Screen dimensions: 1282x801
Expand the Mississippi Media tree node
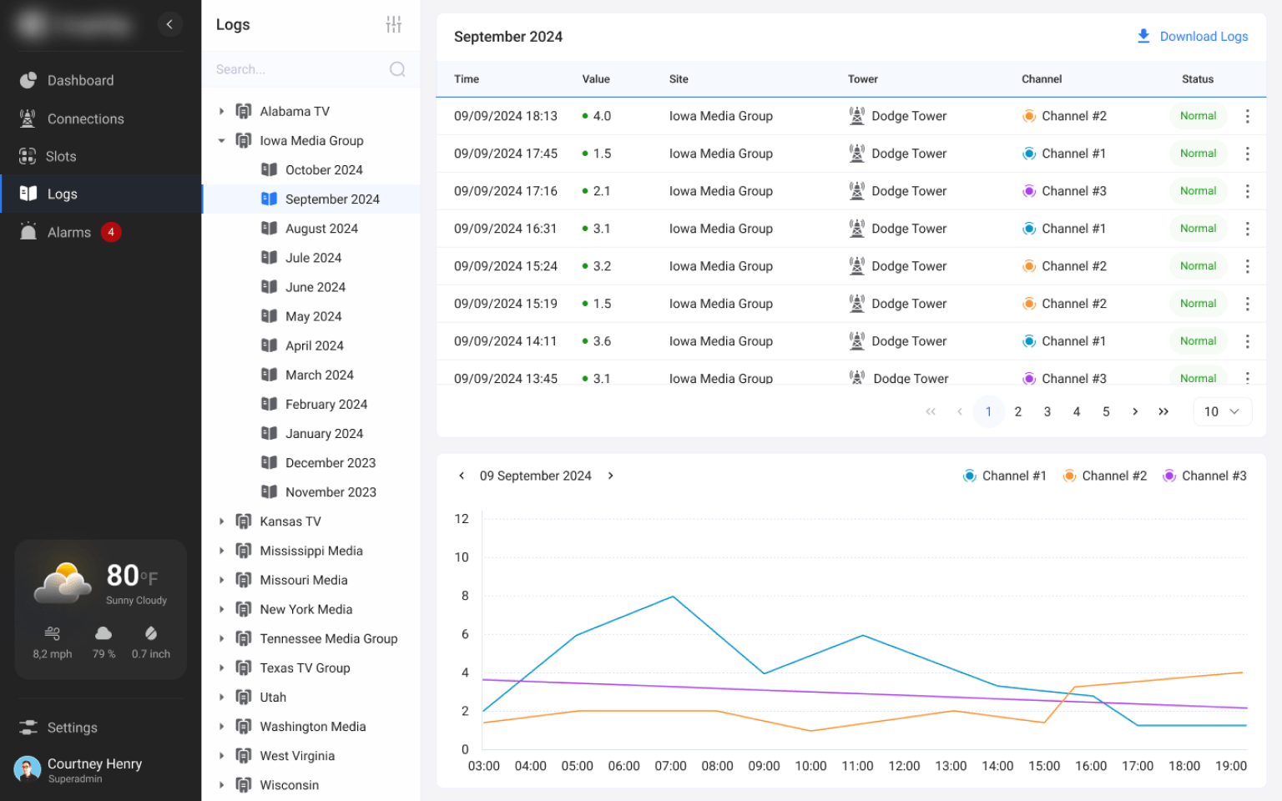click(221, 551)
